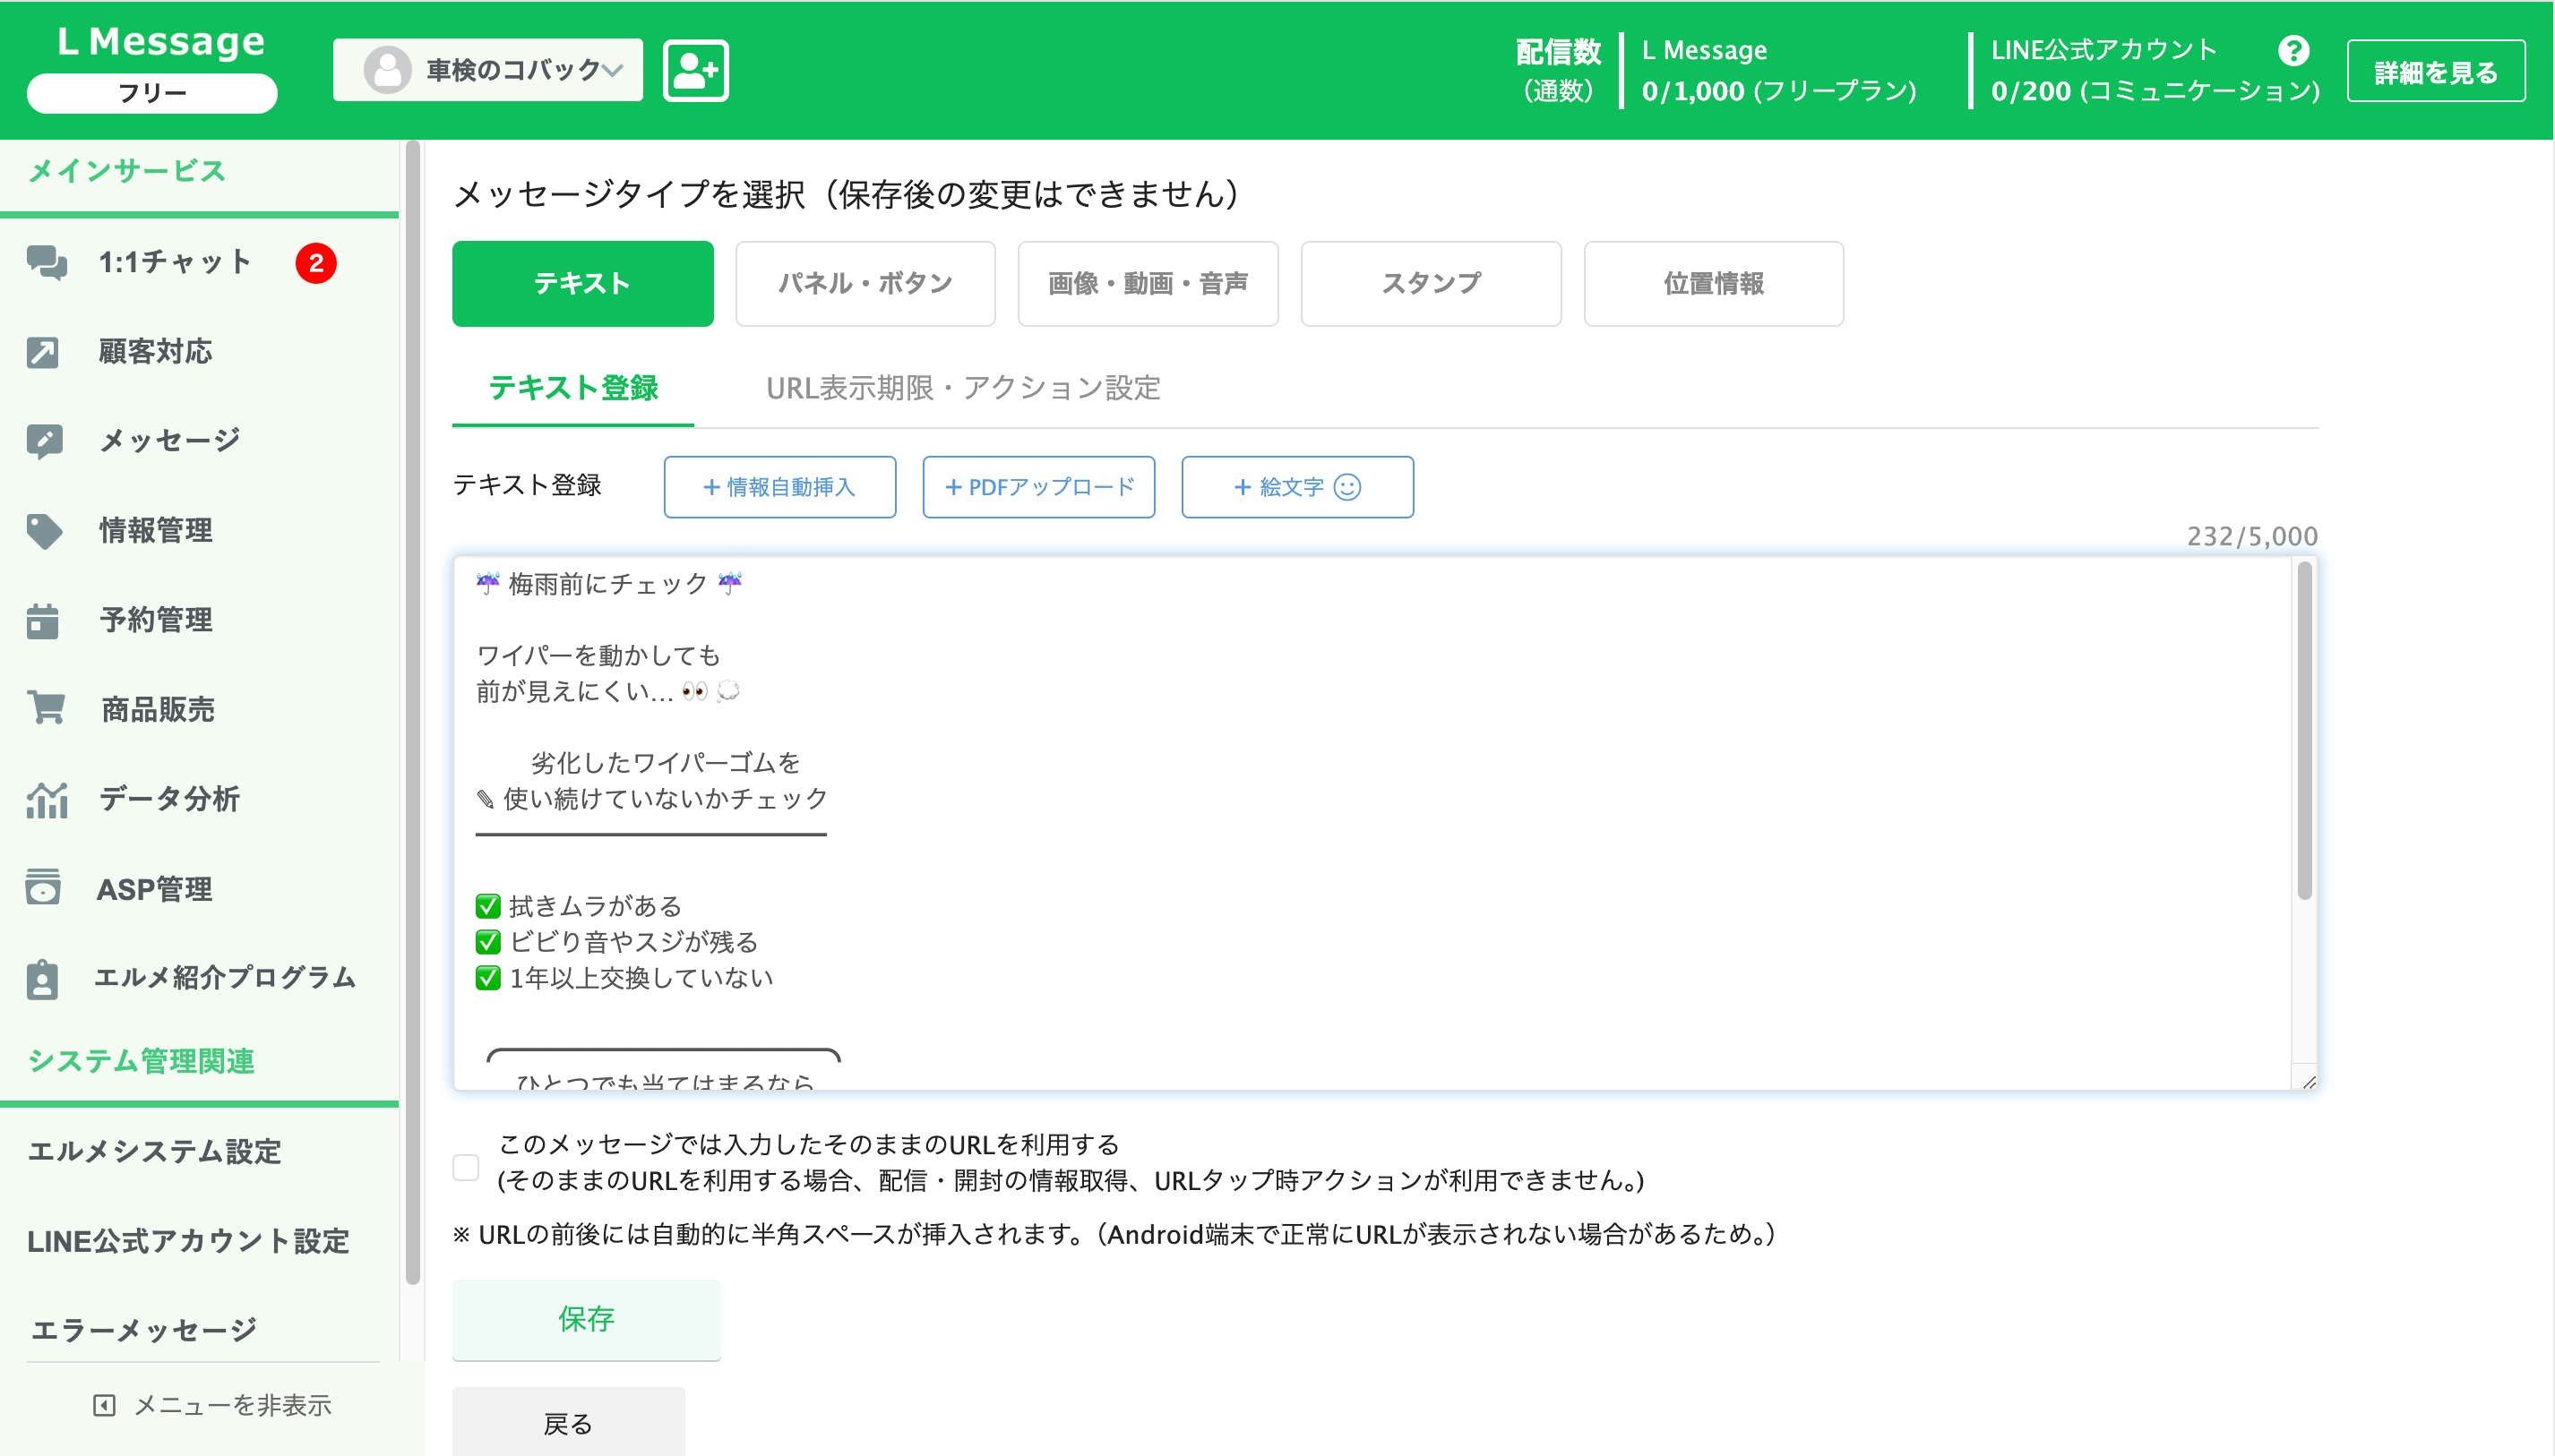Click the 情報自動挿入 button
2555x1456 pixels.
point(779,487)
